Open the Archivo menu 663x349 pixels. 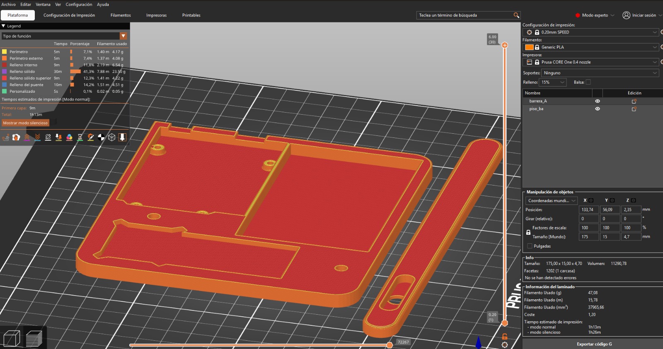[x=9, y=5]
